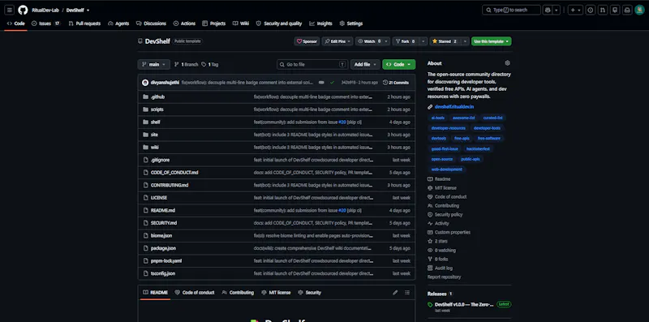Select the MIT license README tab
The height and width of the screenshot is (322, 649).
coord(276,292)
